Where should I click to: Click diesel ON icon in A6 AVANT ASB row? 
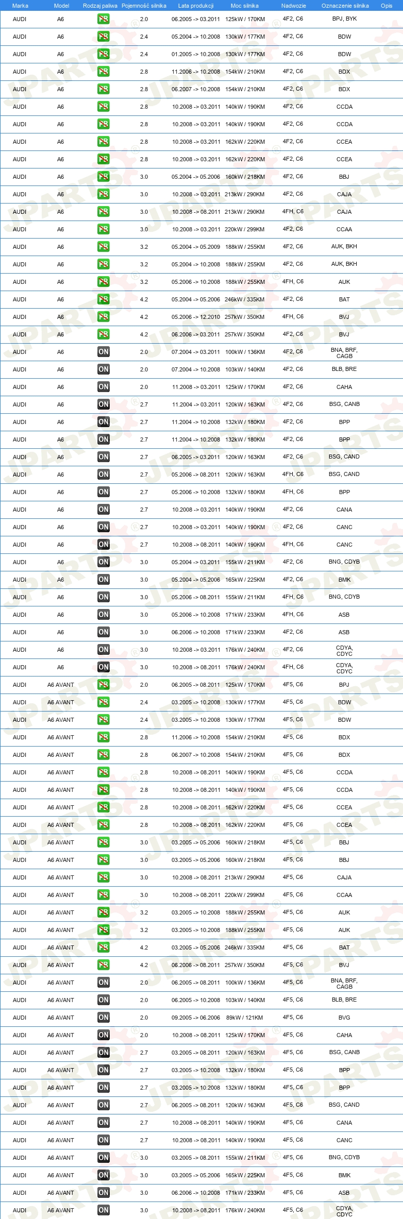(104, 1193)
